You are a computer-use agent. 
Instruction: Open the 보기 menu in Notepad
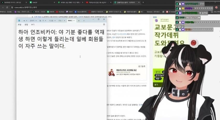click(33, 25)
